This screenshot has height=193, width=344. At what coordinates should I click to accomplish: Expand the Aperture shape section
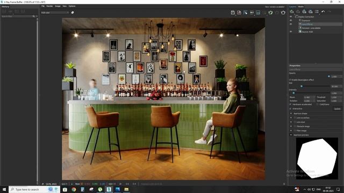[291, 114]
